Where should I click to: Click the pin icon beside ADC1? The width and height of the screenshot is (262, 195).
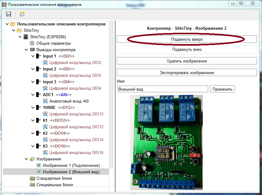pyautogui.click(x=39, y=95)
